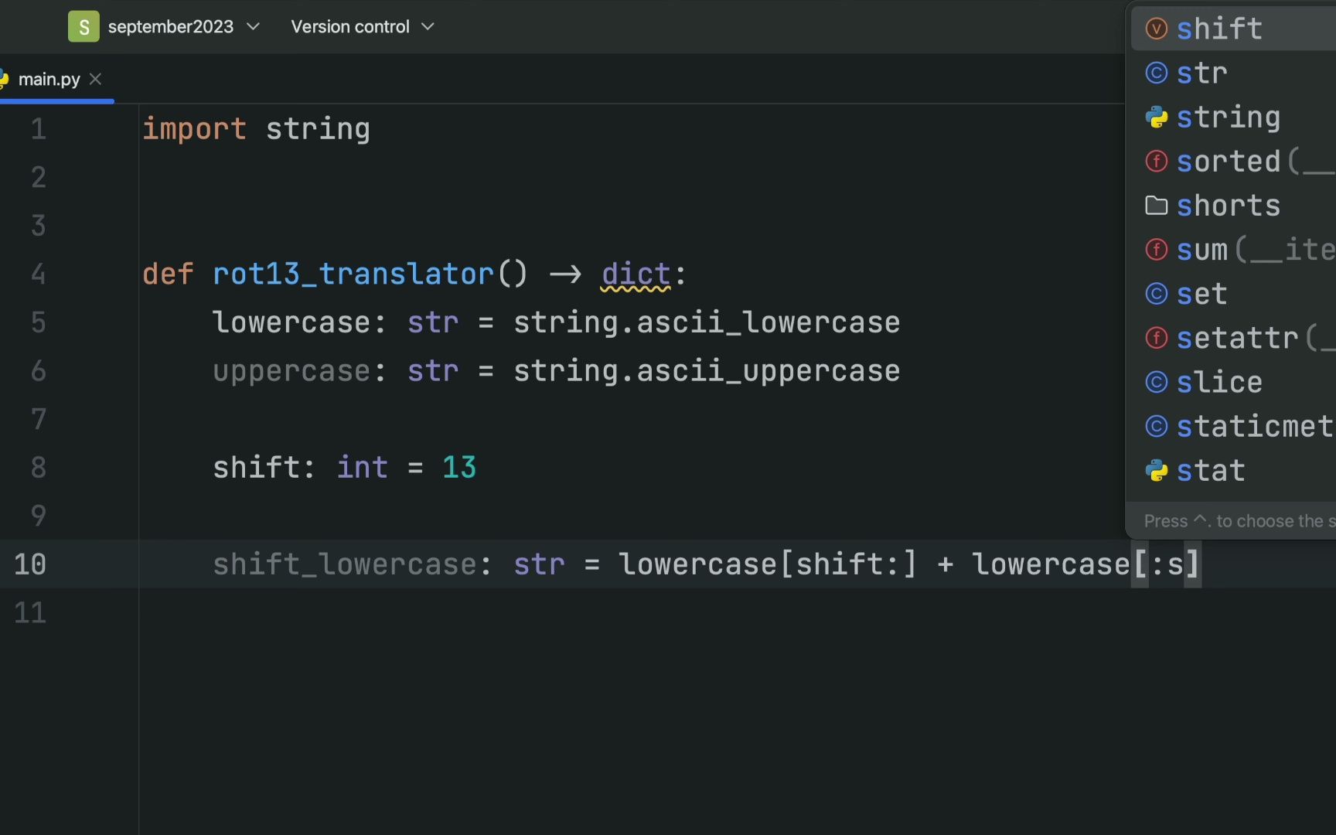Screen dimensions: 1336x835
Task: Click the function icon beside 'sum'
Action: tap(1156, 249)
